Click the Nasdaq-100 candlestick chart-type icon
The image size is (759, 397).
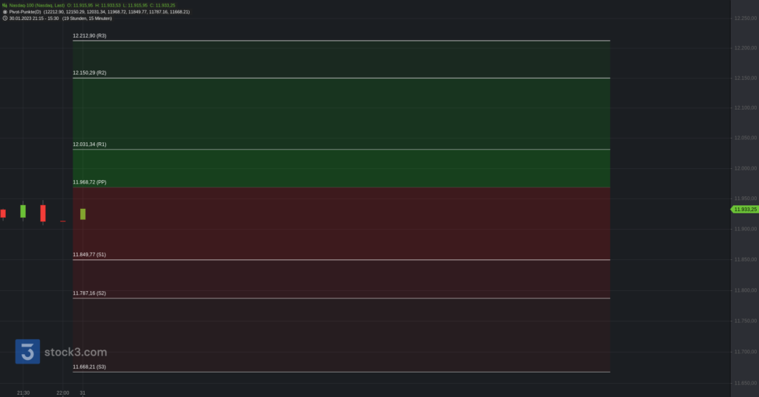4,5
